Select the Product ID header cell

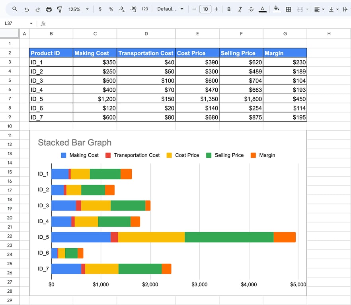[x=51, y=53]
